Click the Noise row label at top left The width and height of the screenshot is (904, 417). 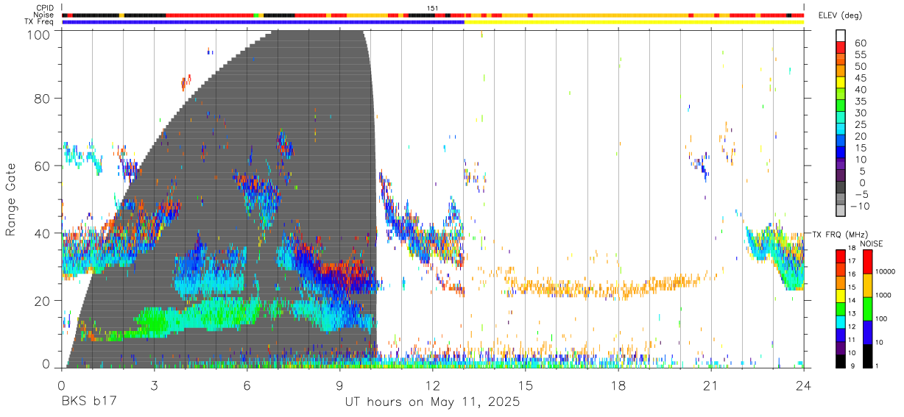point(44,15)
